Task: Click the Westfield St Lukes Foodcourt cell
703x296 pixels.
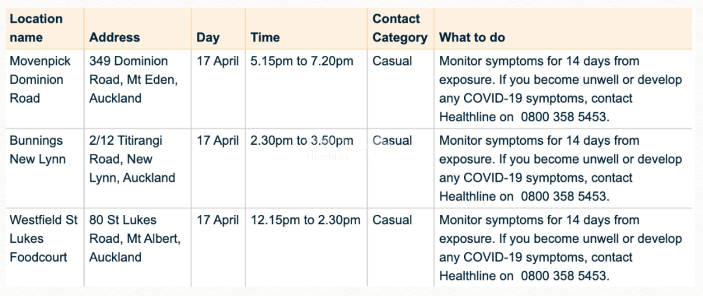Action: coord(43,238)
